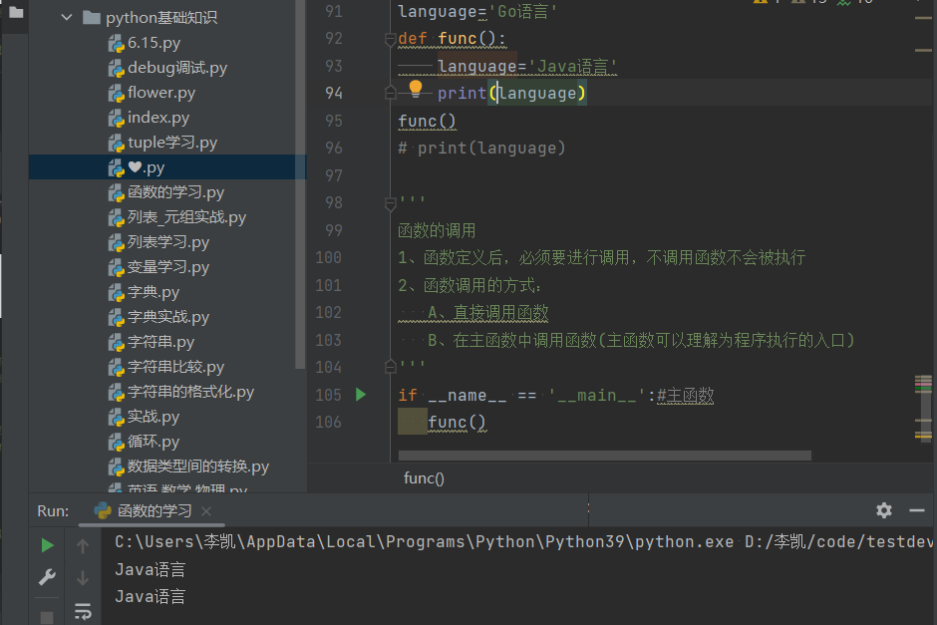
Task: Close the 函数的学习 run tab
Action: [206, 511]
